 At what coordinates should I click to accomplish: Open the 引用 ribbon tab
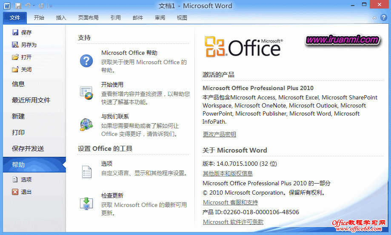tap(115, 18)
